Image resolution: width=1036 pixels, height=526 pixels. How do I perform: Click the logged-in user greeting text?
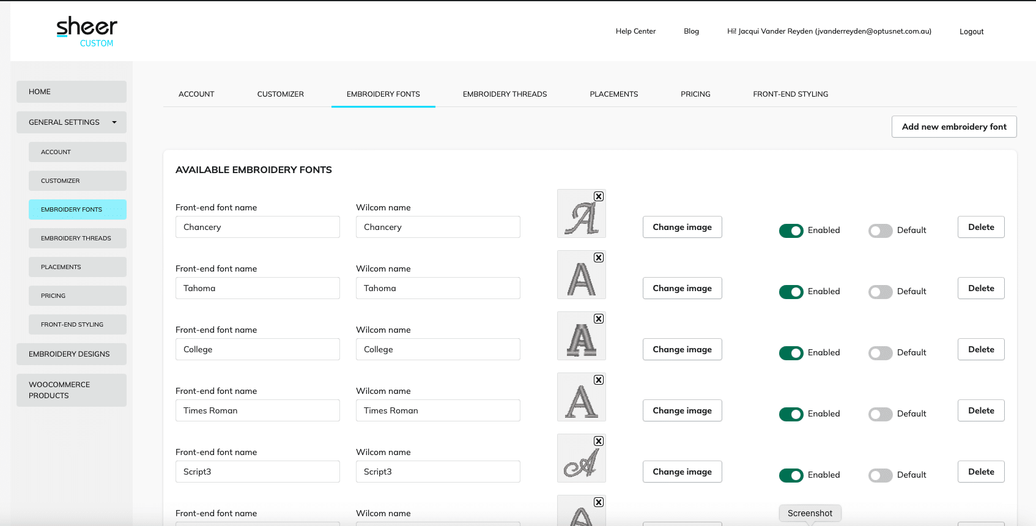point(829,31)
